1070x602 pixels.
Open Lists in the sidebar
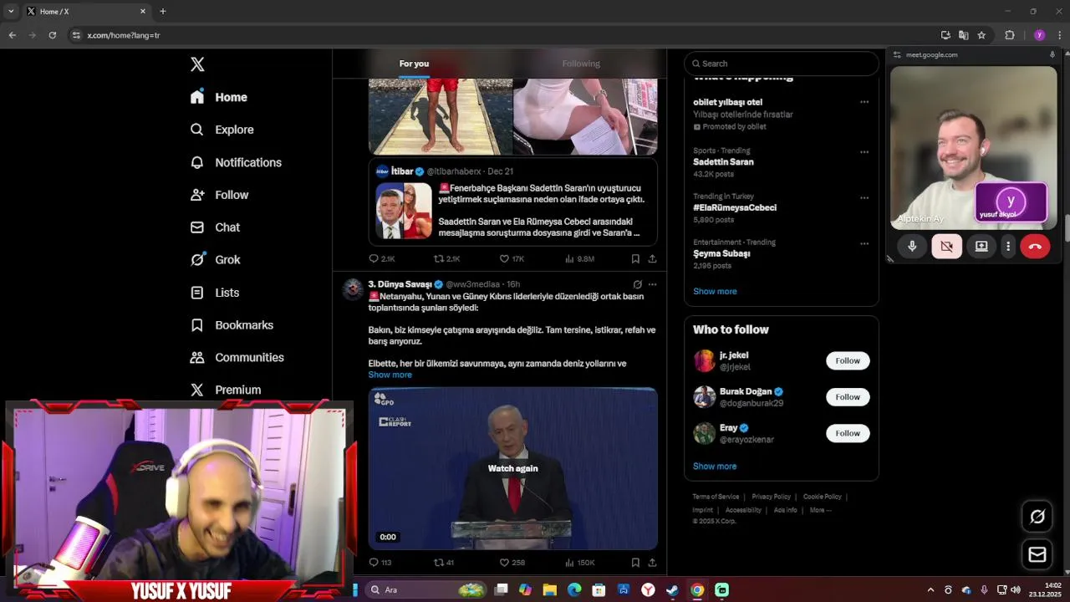coord(215,293)
